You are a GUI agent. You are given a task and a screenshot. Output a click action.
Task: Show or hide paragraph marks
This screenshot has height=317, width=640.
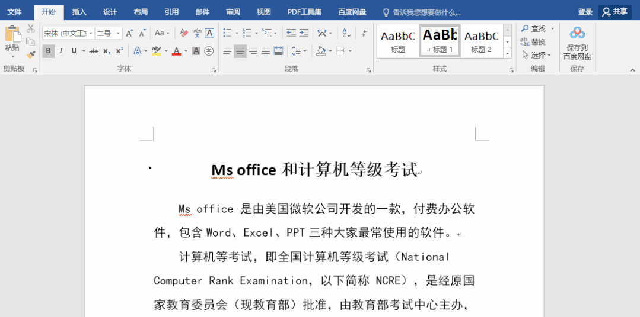pos(365,33)
